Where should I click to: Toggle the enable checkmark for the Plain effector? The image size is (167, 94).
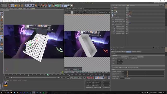click(x=128, y=9)
